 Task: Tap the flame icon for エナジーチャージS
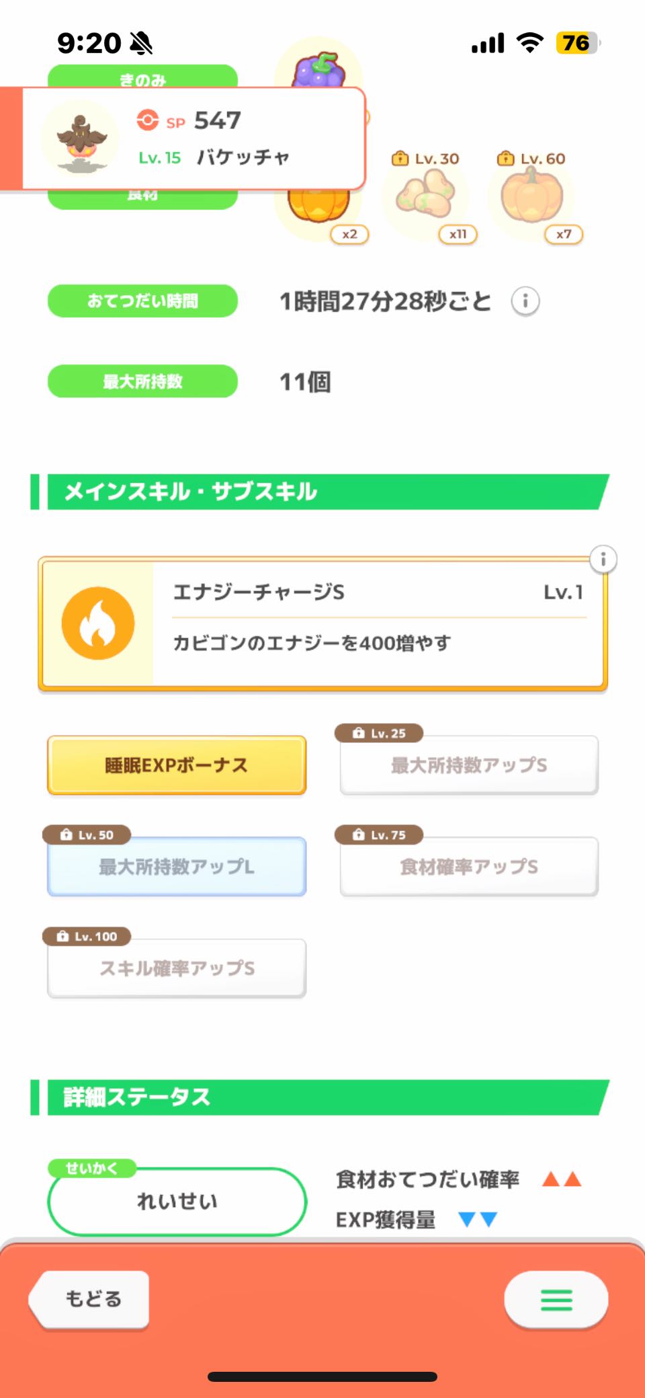pos(98,623)
